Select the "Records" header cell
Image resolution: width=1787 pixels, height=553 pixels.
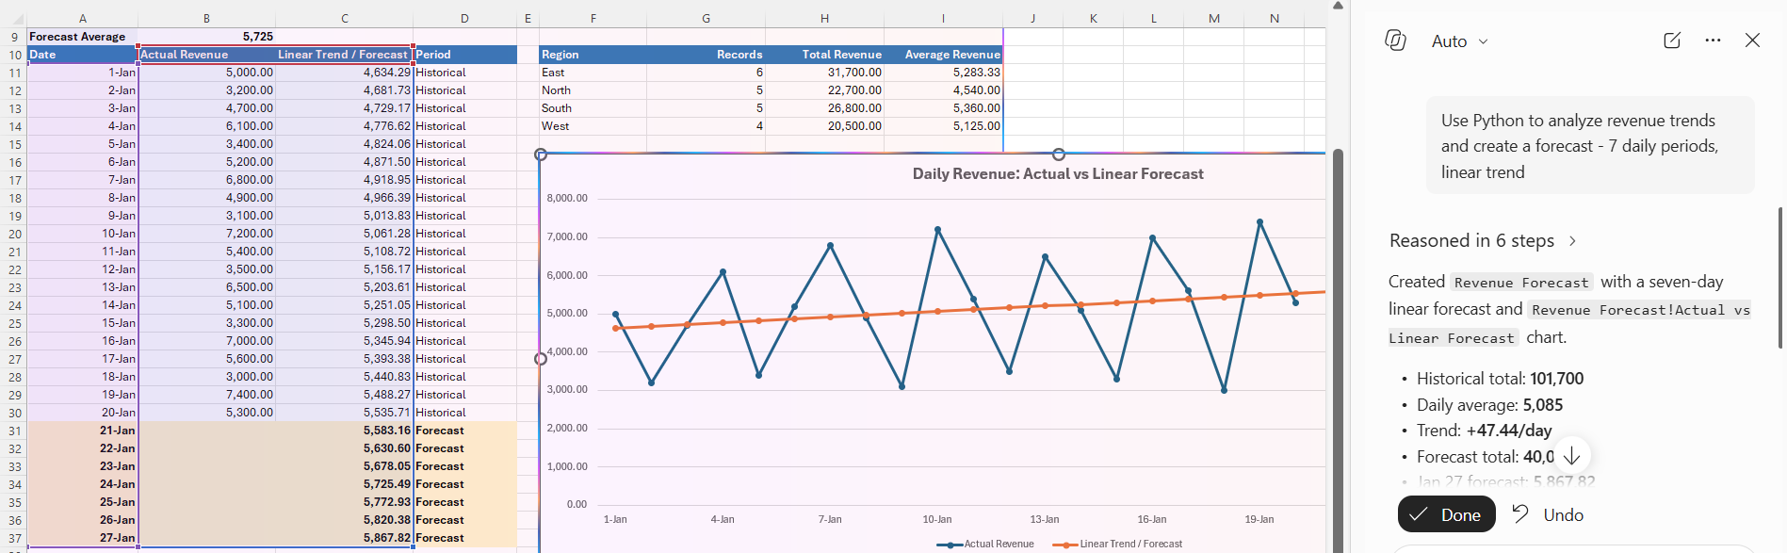click(x=706, y=55)
